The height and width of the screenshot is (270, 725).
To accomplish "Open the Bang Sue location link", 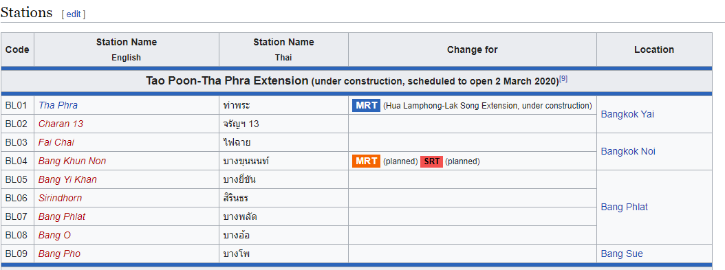I will (x=622, y=254).
